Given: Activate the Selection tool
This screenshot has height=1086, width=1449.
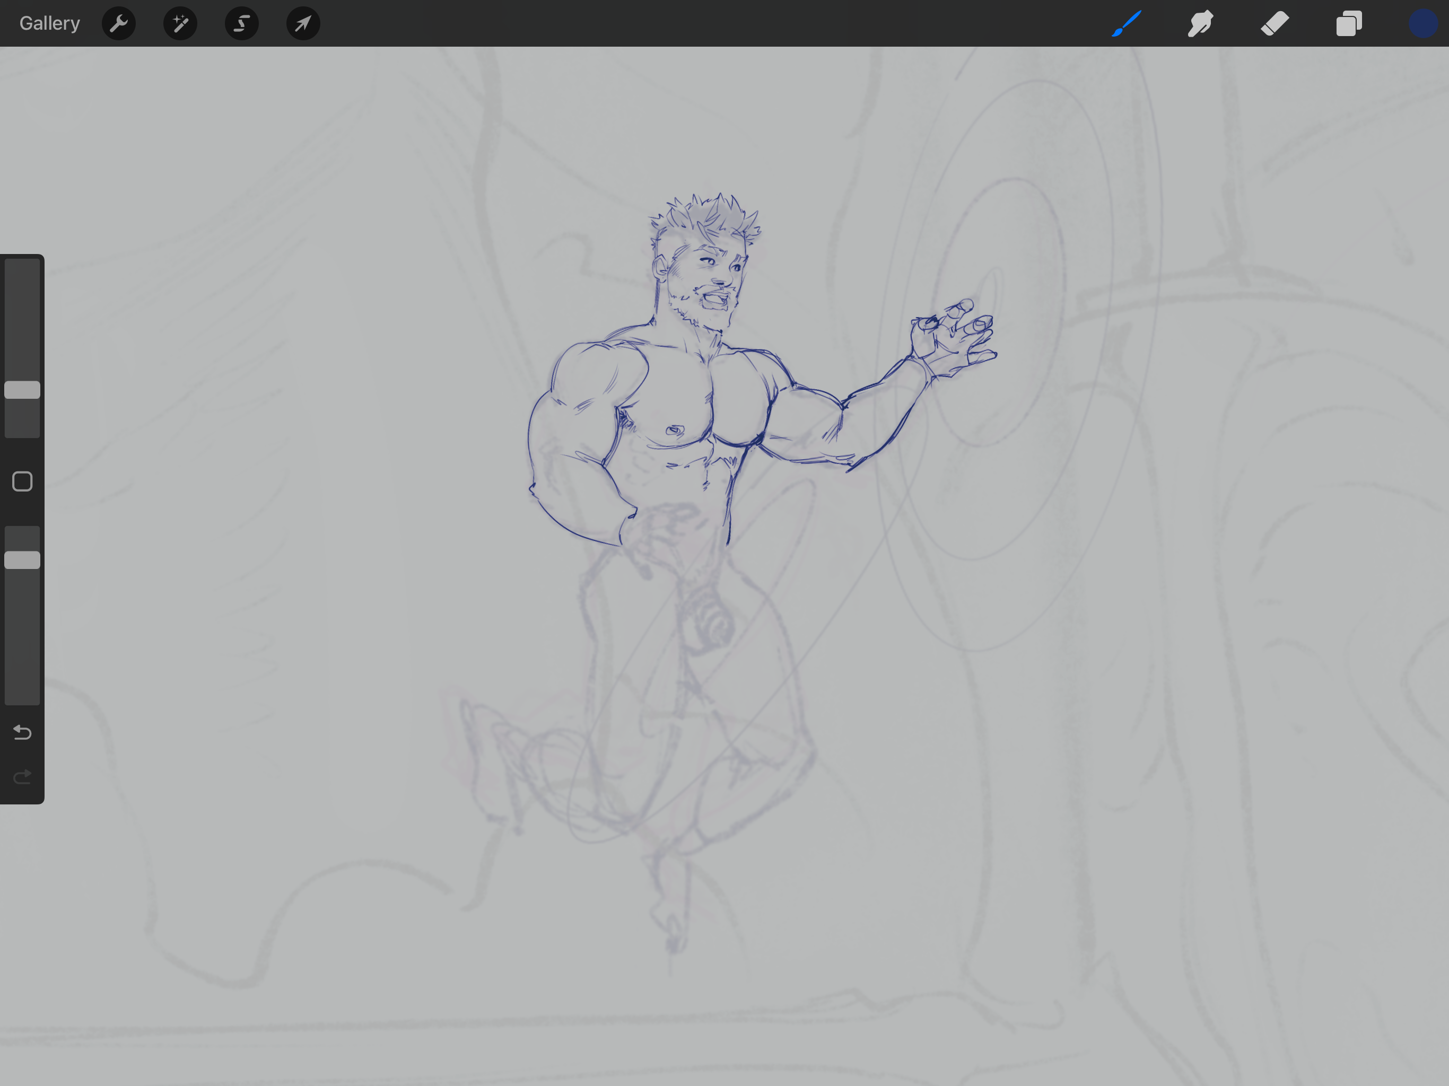Looking at the screenshot, I should pos(242,23).
